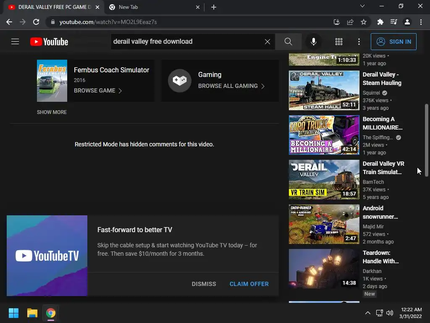Close the DERAIL VALLEY tab
This screenshot has height=323, width=430.
97,7
